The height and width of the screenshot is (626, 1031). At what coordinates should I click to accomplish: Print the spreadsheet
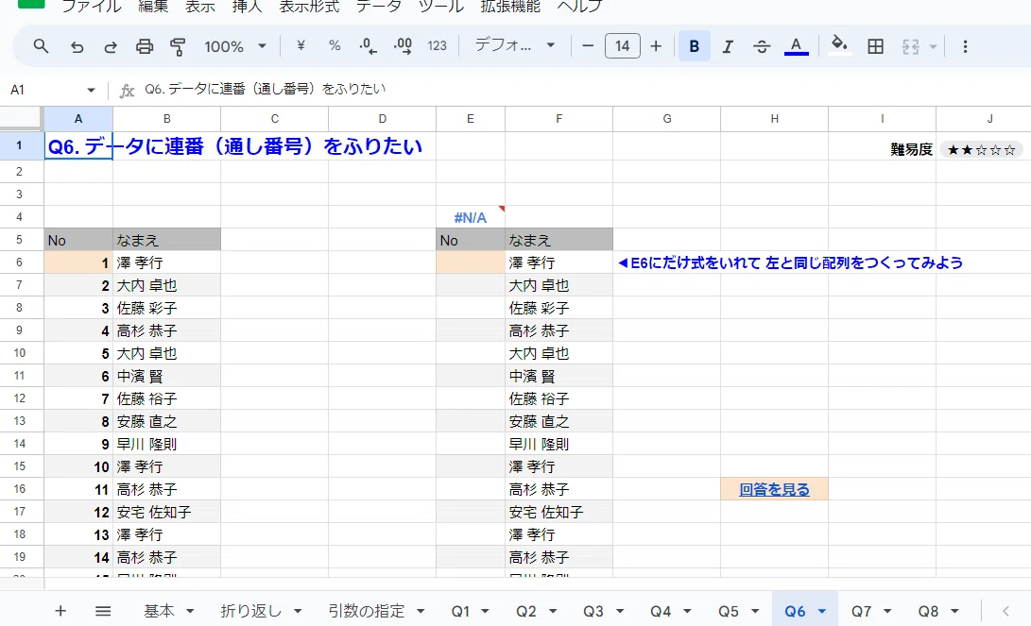pos(145,46)
